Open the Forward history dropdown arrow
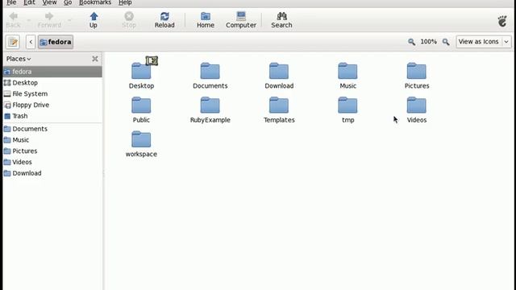Screen dimensions: 516x290 pyautogui.click(x=69, y=20)
